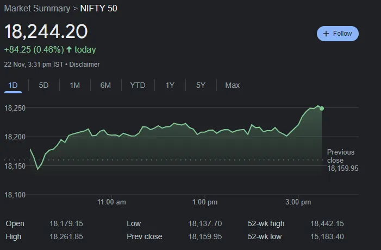Switch to the 5Y range tab
This screenshot has width=381, height=250.
tap(201, 85)
